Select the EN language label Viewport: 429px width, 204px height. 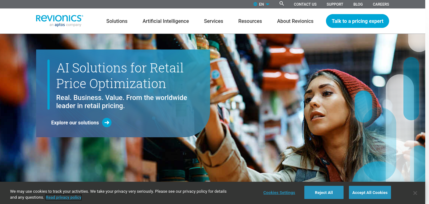click(261, 4)
